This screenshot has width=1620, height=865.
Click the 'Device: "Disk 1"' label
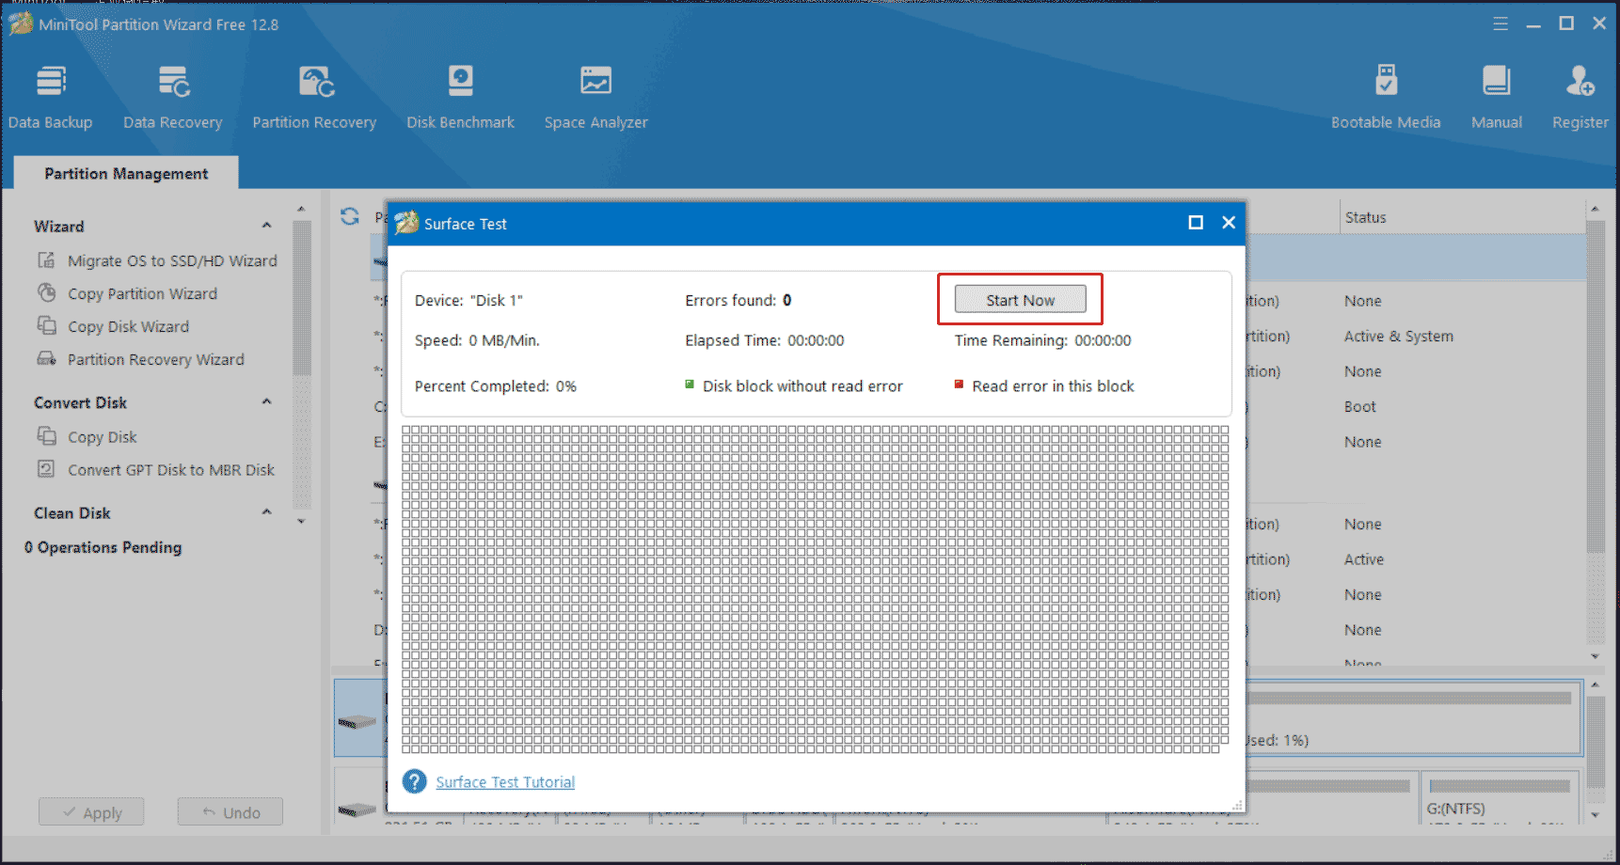[x=469, y=301]
